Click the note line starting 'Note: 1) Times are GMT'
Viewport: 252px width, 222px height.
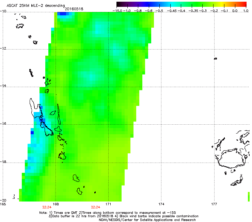(108, 213)
